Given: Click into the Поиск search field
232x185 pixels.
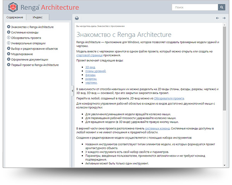Looking at the screenshot, I should [195, 7].
